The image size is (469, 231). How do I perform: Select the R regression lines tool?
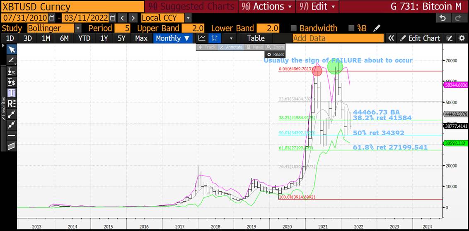coord(12,104)
